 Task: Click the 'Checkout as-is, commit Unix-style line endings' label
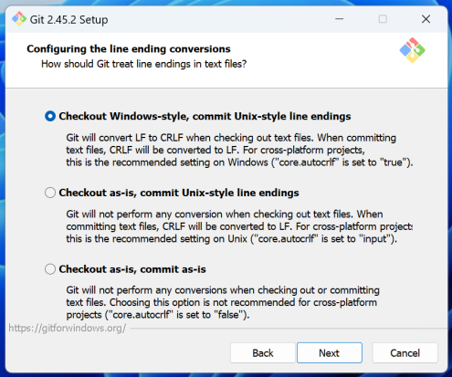coord(179,193)
